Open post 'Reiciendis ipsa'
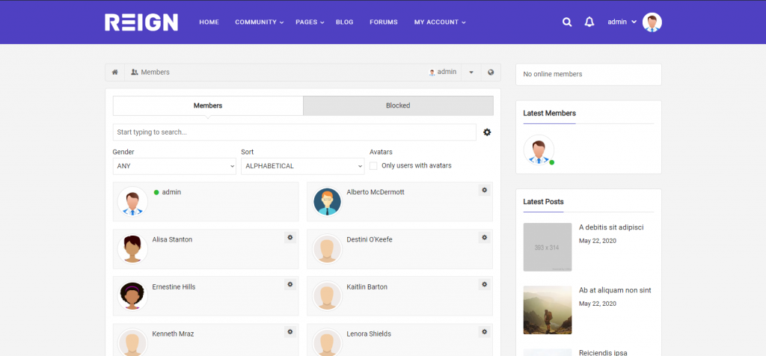 coord(603,352)
